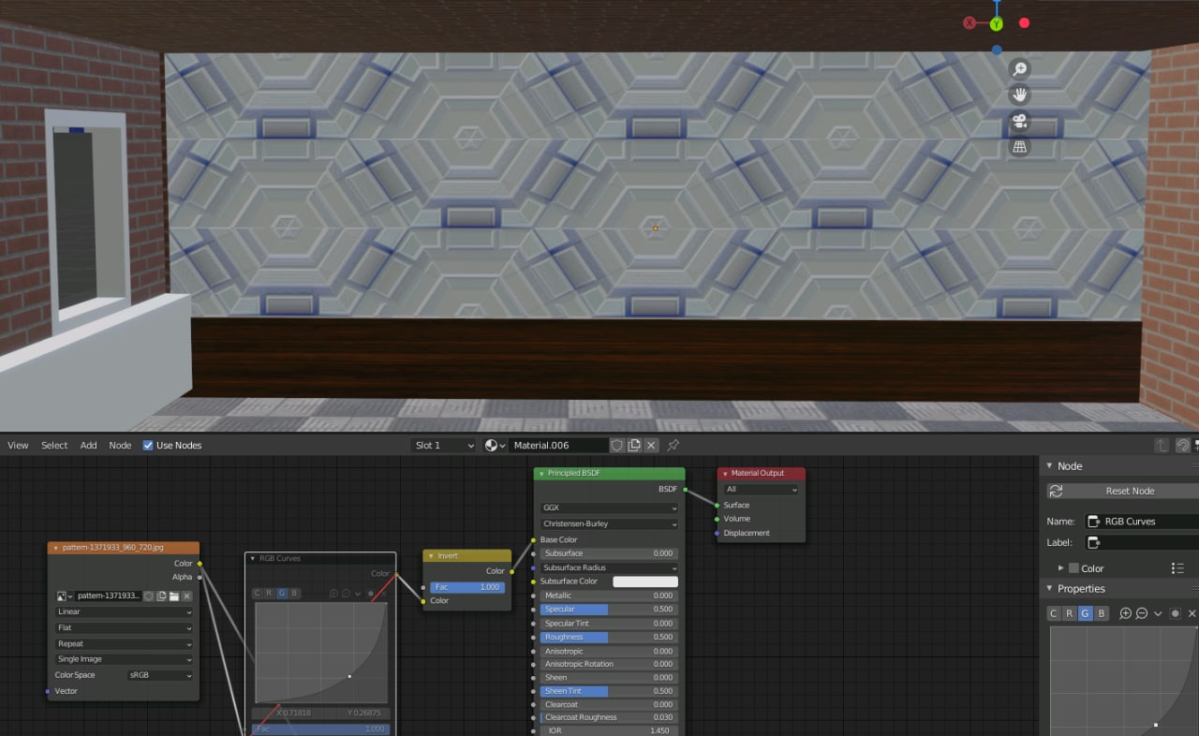
Task: Select the R channel in Properties panel
Action: pyautogui.click(x=1070, y=613)
